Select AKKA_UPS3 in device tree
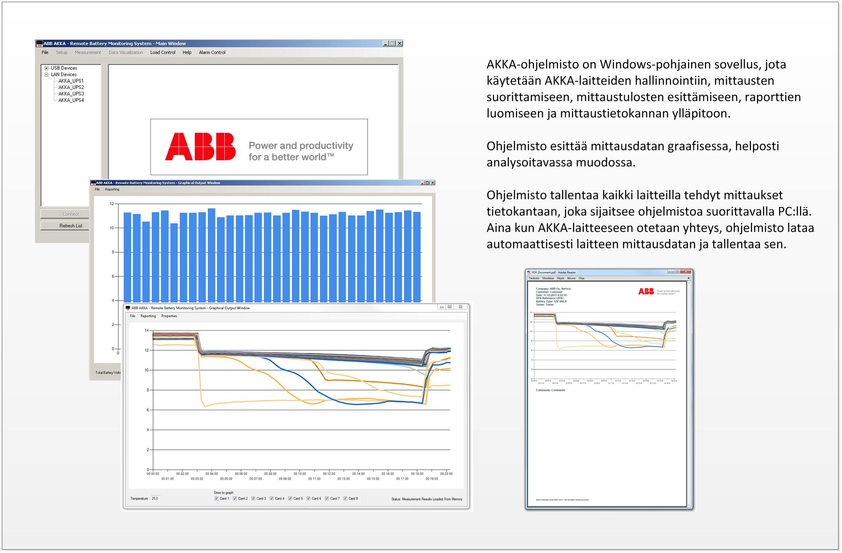The height and width of the screenshot is (553, 842). 71,93
